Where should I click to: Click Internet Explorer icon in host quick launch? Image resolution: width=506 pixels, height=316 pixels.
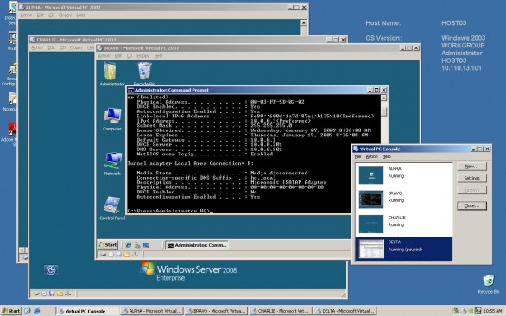coord(37,311)
